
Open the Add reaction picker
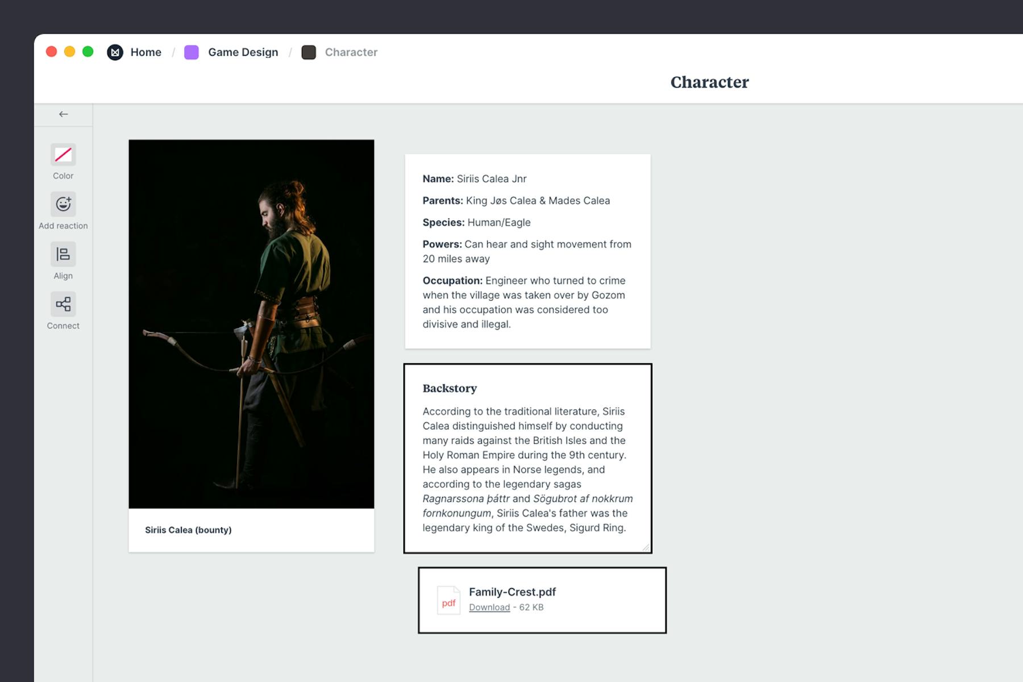[63, 205]
